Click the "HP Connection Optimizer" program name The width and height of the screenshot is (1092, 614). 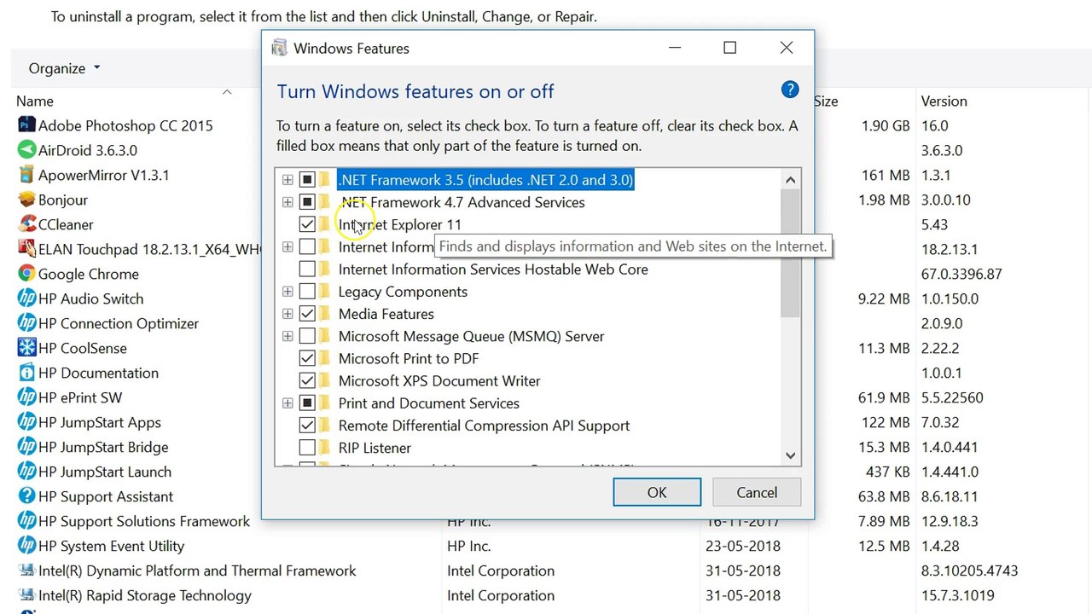(x=119, y=323)
